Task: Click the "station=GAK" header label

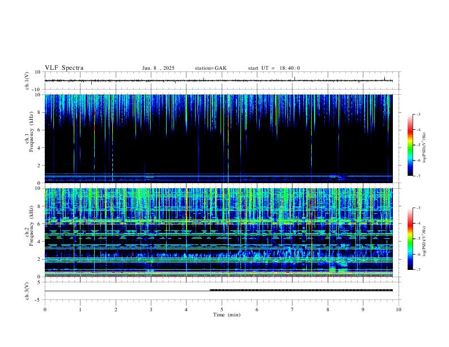Action: coord(210,68)
